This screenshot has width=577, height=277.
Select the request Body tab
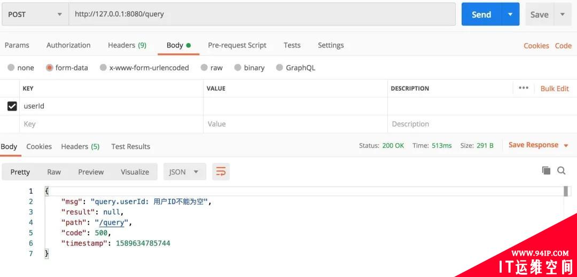pyautogui.click(x=178, y=45)
